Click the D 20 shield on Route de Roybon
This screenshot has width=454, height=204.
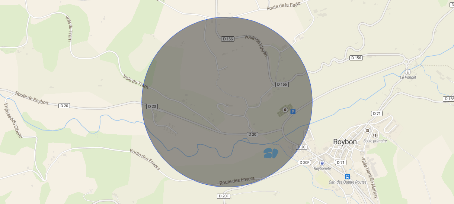(64, 106)
